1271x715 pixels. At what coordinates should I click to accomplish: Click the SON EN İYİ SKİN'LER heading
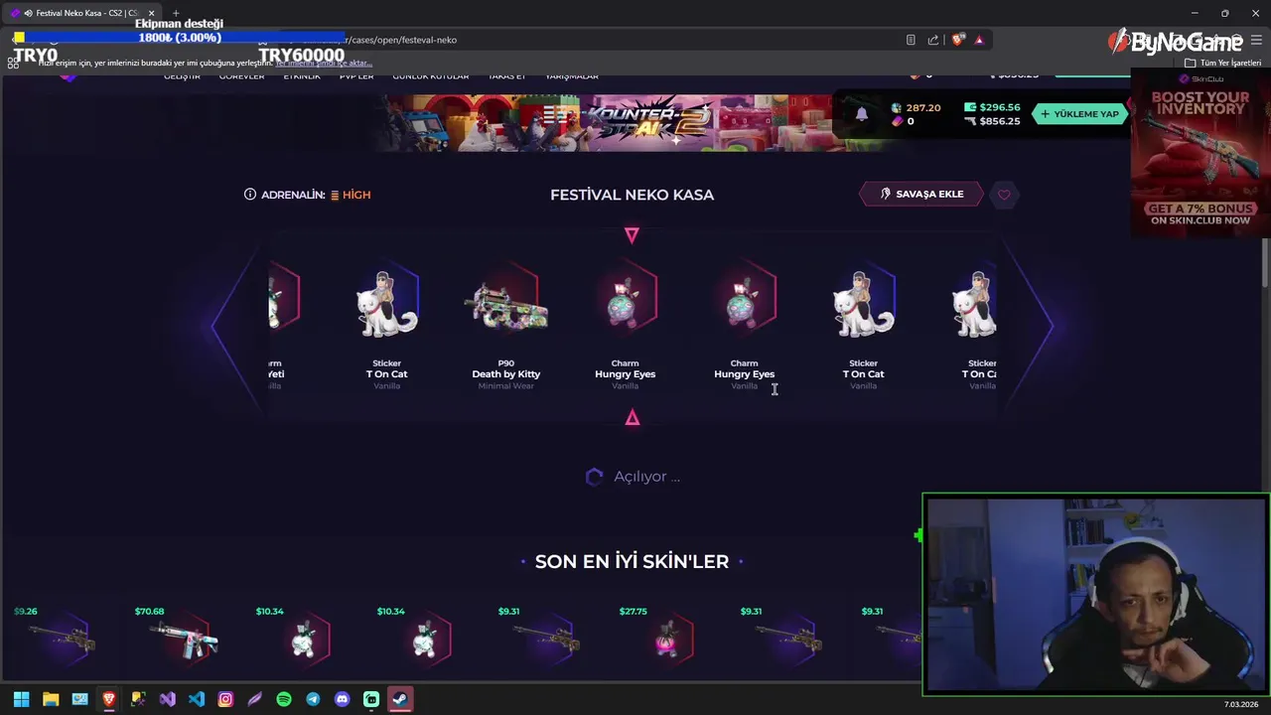[x=632, y=561]
